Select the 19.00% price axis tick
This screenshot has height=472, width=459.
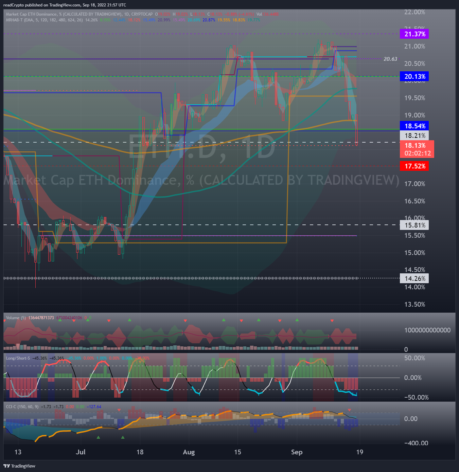pos(414,115)
